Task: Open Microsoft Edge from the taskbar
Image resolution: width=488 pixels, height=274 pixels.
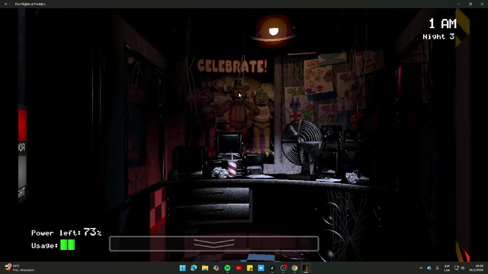Action: 194,268
